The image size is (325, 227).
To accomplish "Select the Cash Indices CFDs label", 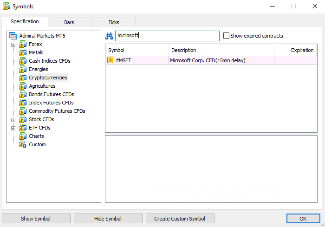I will pos(50,61).
